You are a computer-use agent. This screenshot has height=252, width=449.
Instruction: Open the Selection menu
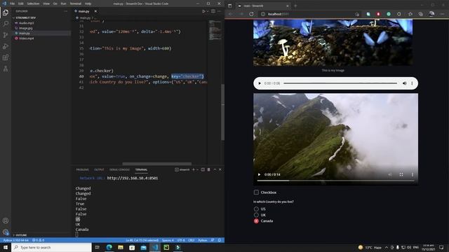(33, 3)
